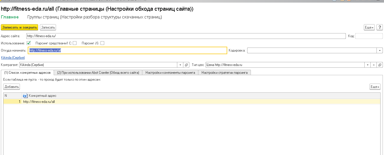Open the top Еще menu
Viewport: 384px width, 155px height.
[x=369, y=27]
